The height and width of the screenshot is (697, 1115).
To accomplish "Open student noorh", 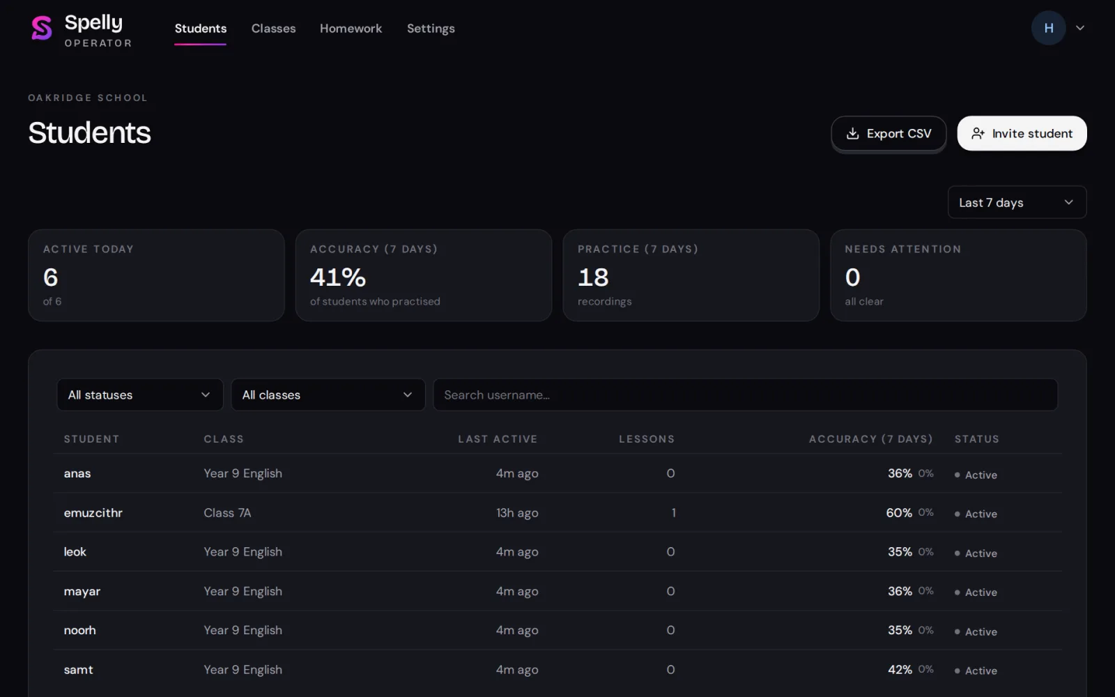I will coord(79,630).
